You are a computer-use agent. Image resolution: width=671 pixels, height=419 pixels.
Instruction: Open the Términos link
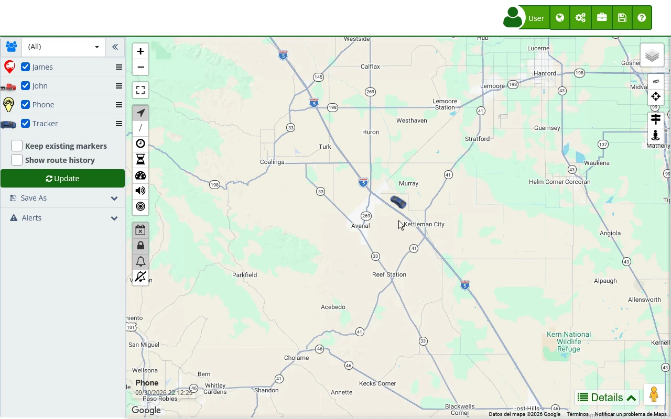point(578,414)
